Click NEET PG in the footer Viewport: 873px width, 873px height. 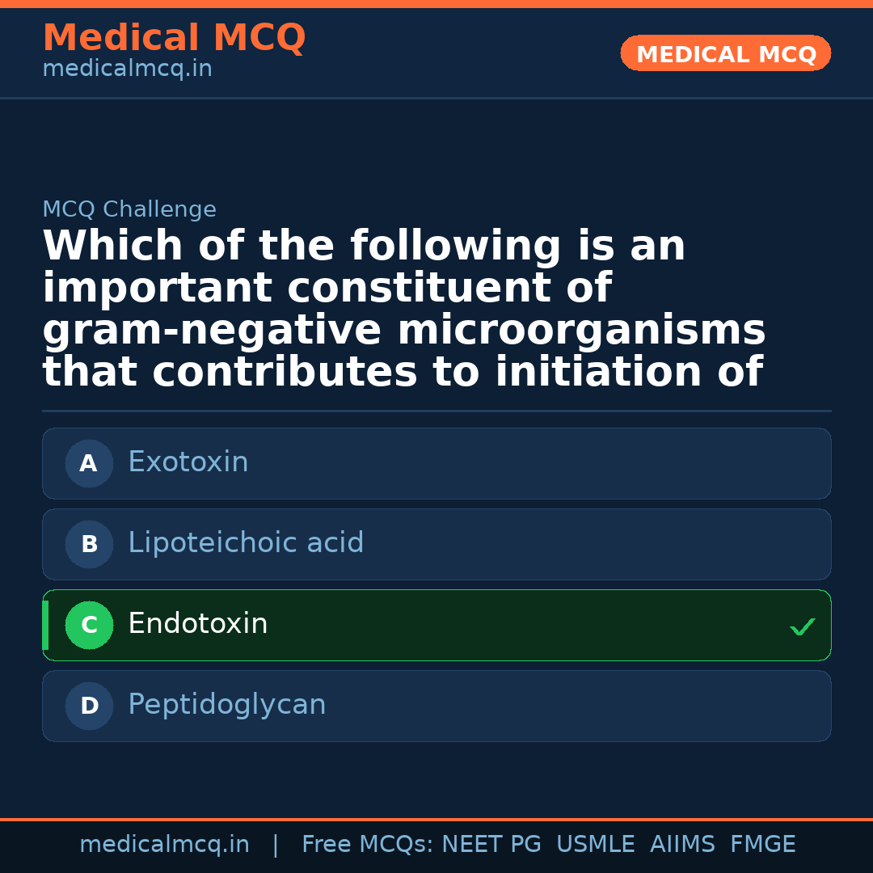point(491,845)
